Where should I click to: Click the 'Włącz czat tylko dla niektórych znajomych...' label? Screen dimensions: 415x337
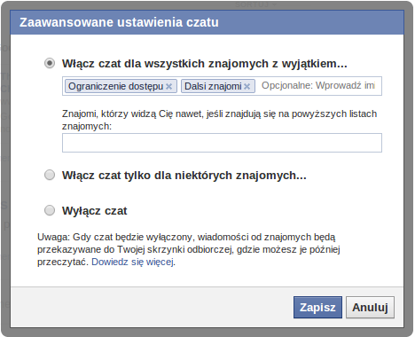[184, 176]
